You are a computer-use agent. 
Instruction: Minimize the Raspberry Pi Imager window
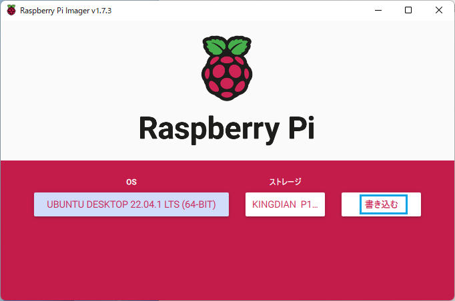tap(378, 10)
